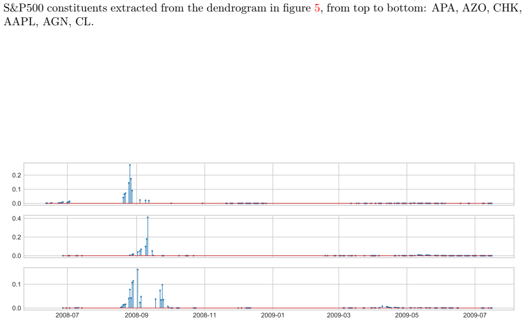Select the 2009-01 x-axis label
525x321 pixels.
click(x=273, y=315)
